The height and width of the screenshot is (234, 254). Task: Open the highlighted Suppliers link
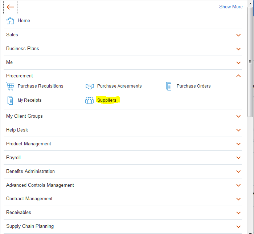[107, 100]
